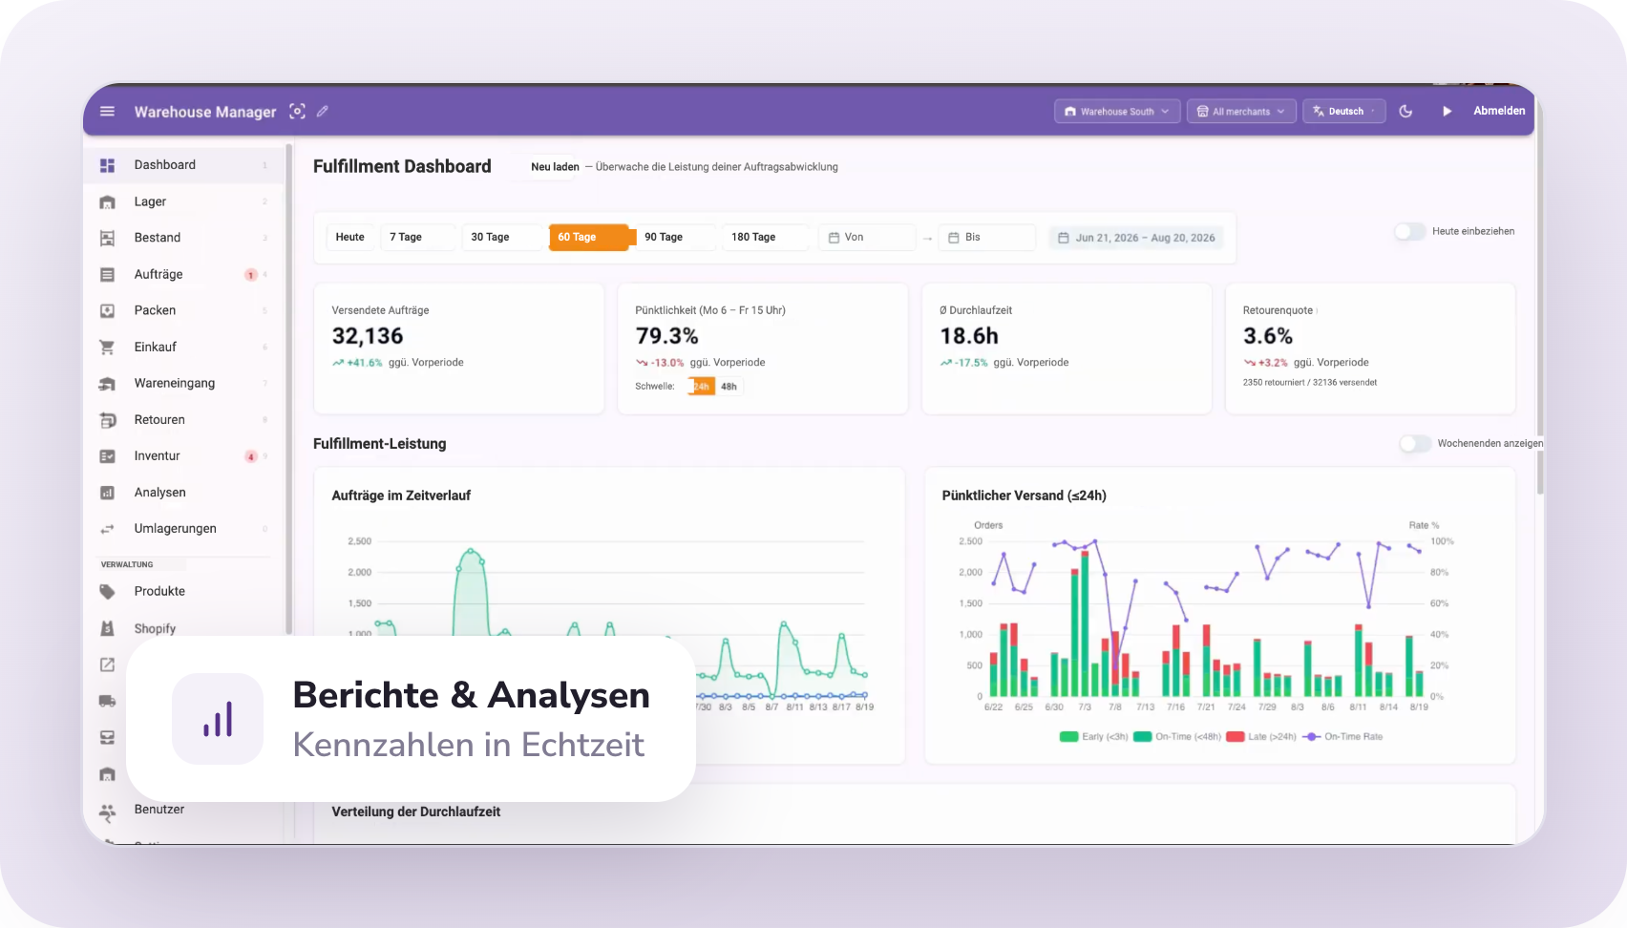This screenshot has height=928, width=1627.
Task: Click the Analysen chart icon in sidebar
Action: pyautogui.click(x=108, y=493)
